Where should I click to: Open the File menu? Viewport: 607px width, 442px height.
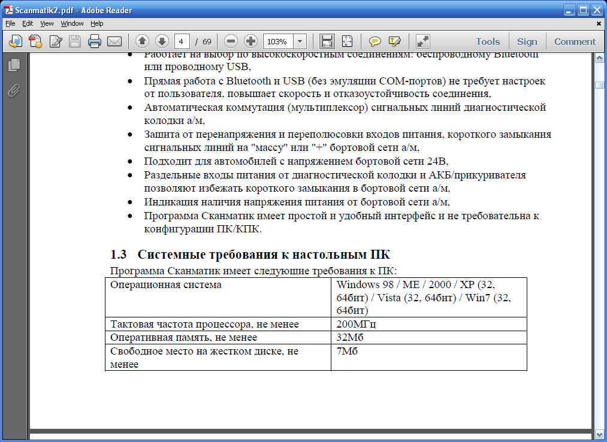pos(10,23)
